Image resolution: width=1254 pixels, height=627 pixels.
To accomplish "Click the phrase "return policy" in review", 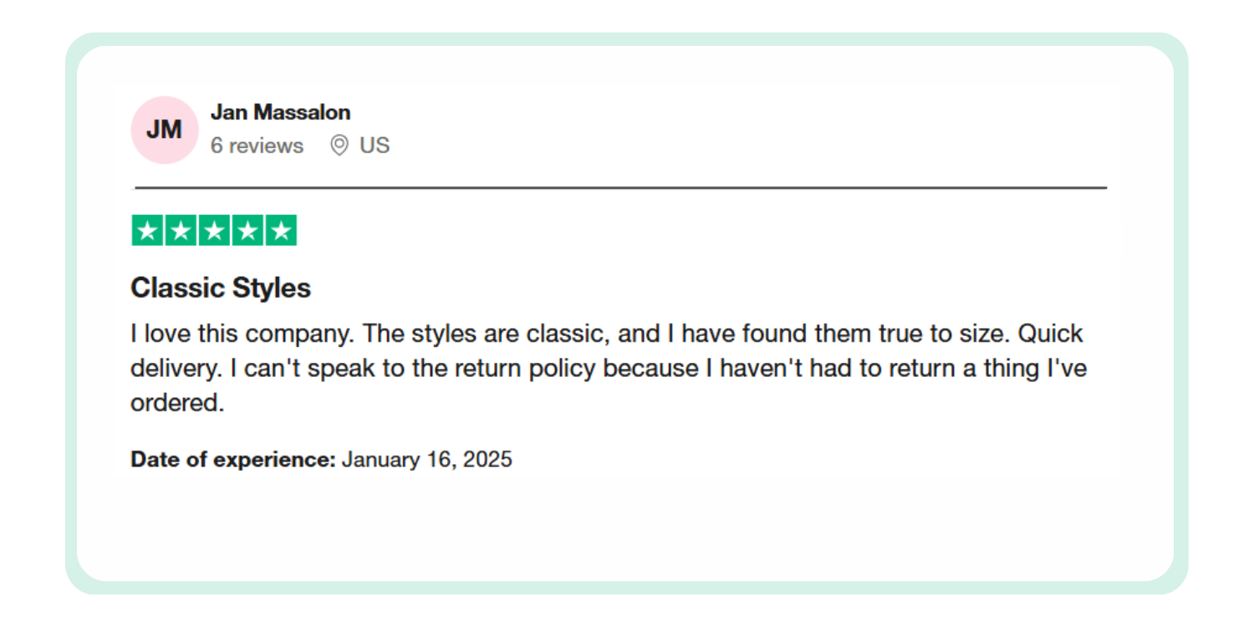I will coord(529,369).
